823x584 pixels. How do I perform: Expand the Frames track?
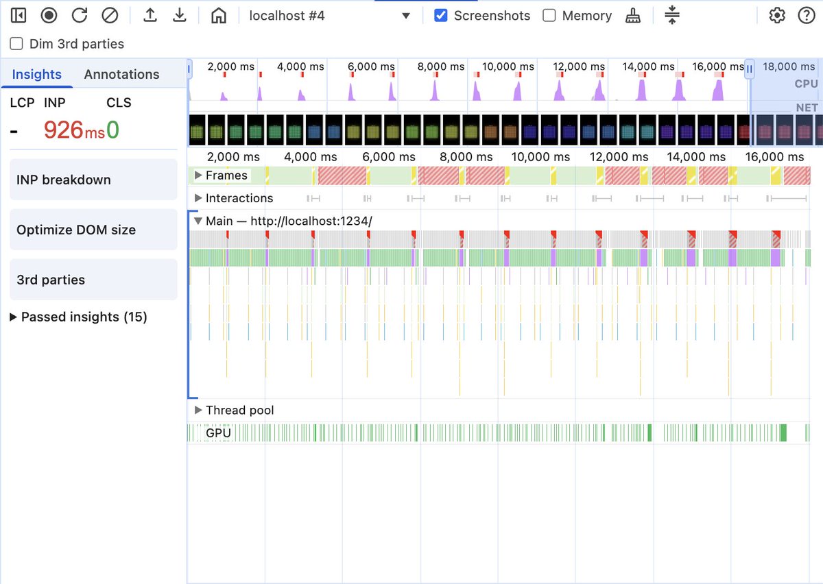coord(198,175)
